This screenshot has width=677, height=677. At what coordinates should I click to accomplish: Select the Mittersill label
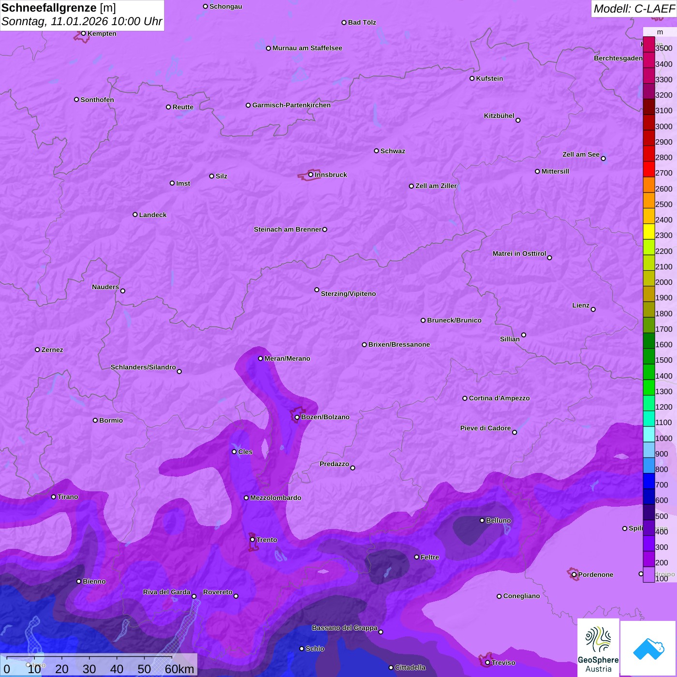coord(555,171)
